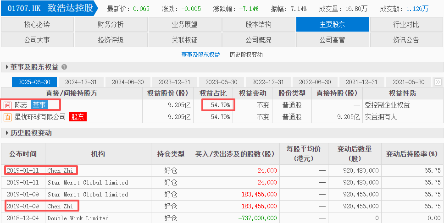Choose the 2023-06-30 report date tab
The width and height of the screenshot is (444, 223).
[x=222, y=82]
